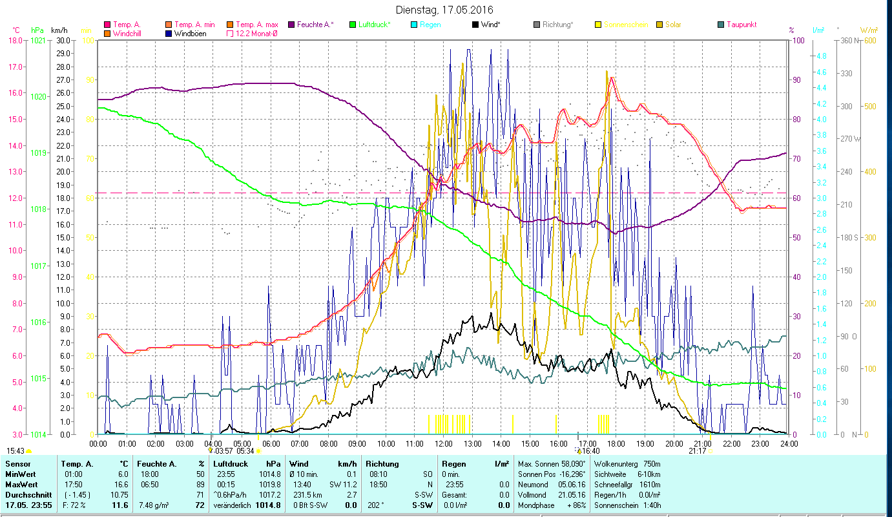The width and height of the screenshot is (892, 517).
Task: Click the yellow Sonnenschein legend square
Action: [x=598, y=25]
